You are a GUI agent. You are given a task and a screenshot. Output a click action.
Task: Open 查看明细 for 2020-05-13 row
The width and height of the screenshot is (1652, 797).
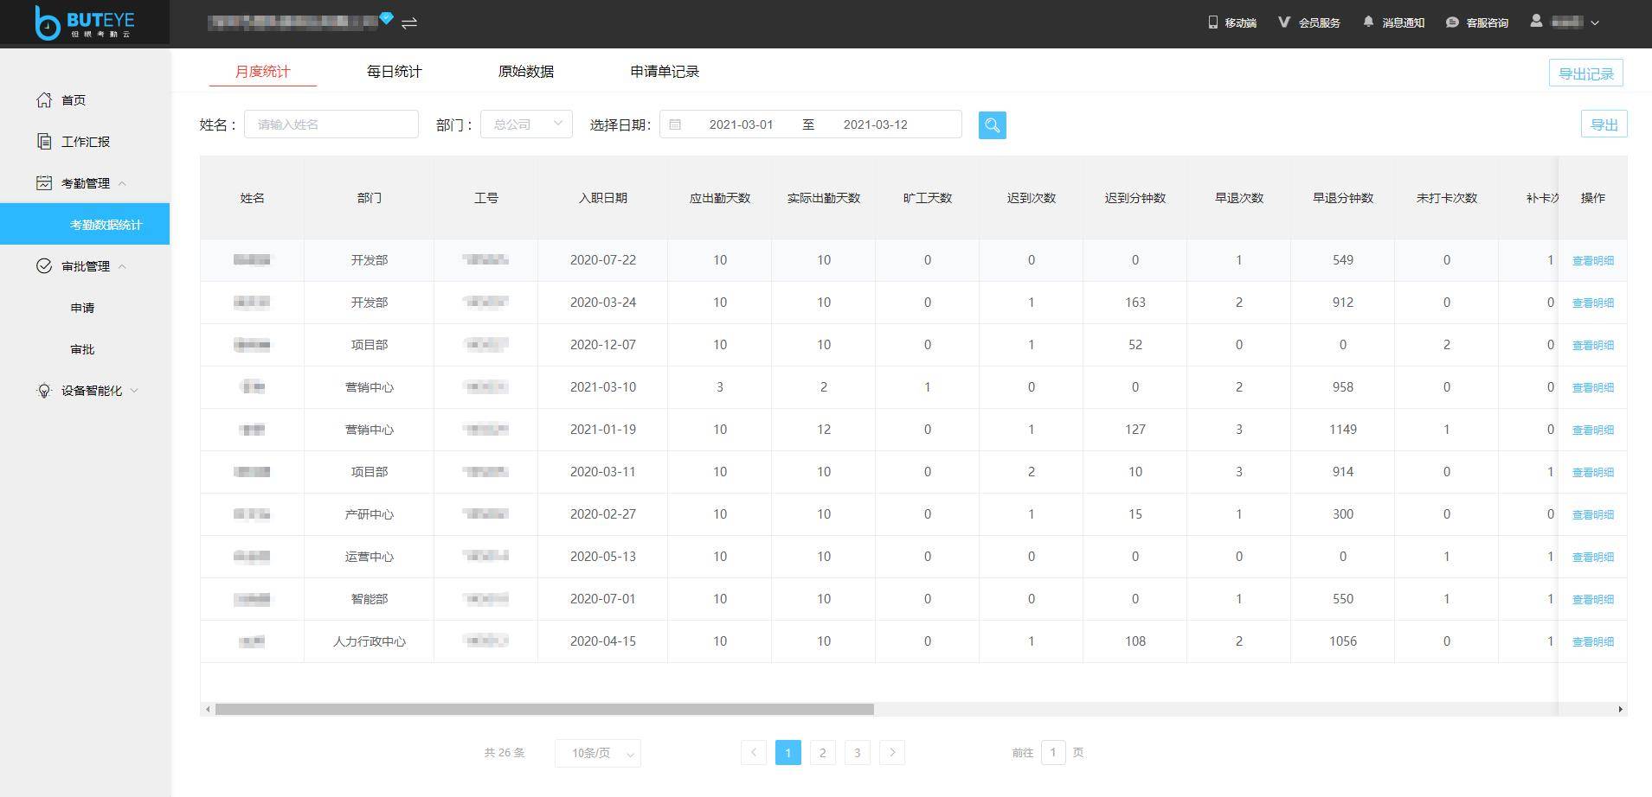pos(1592,557)
